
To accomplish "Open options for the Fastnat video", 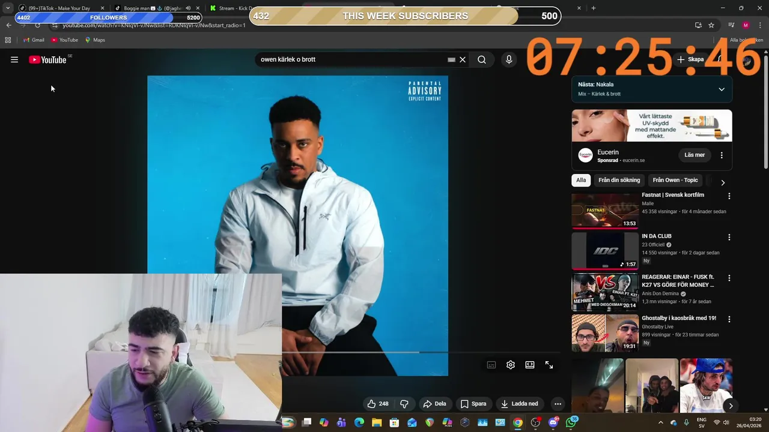I will click(x=729, y=196).
